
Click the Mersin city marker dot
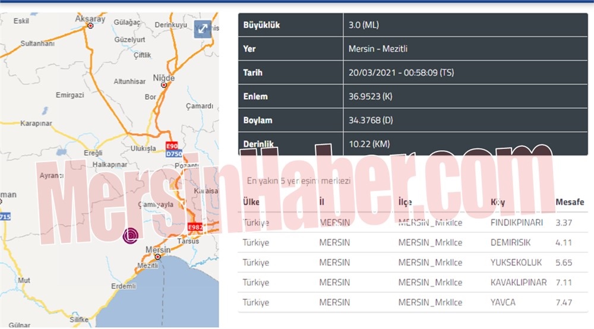157,257
